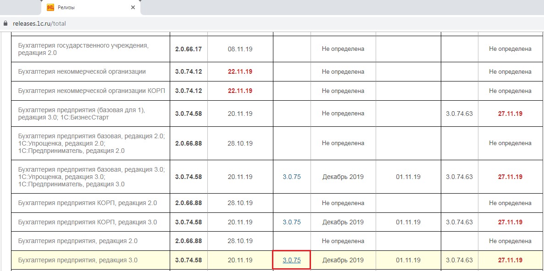Open the 3.0.75 link in the базовая, редакция 3.0 row
This screenshot has height=271, width=544.
(292, 177)
